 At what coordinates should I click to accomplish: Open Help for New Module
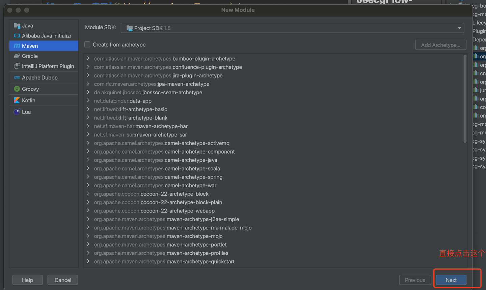click(x=28, y=280)
